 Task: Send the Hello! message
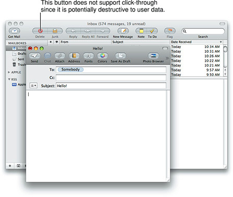click(x=34, y=55)
